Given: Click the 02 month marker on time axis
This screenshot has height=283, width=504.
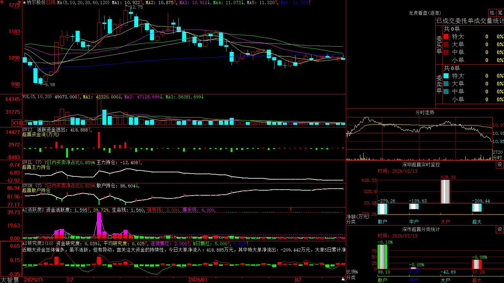Looking at the screenshot, I should [x=298, y=280].
